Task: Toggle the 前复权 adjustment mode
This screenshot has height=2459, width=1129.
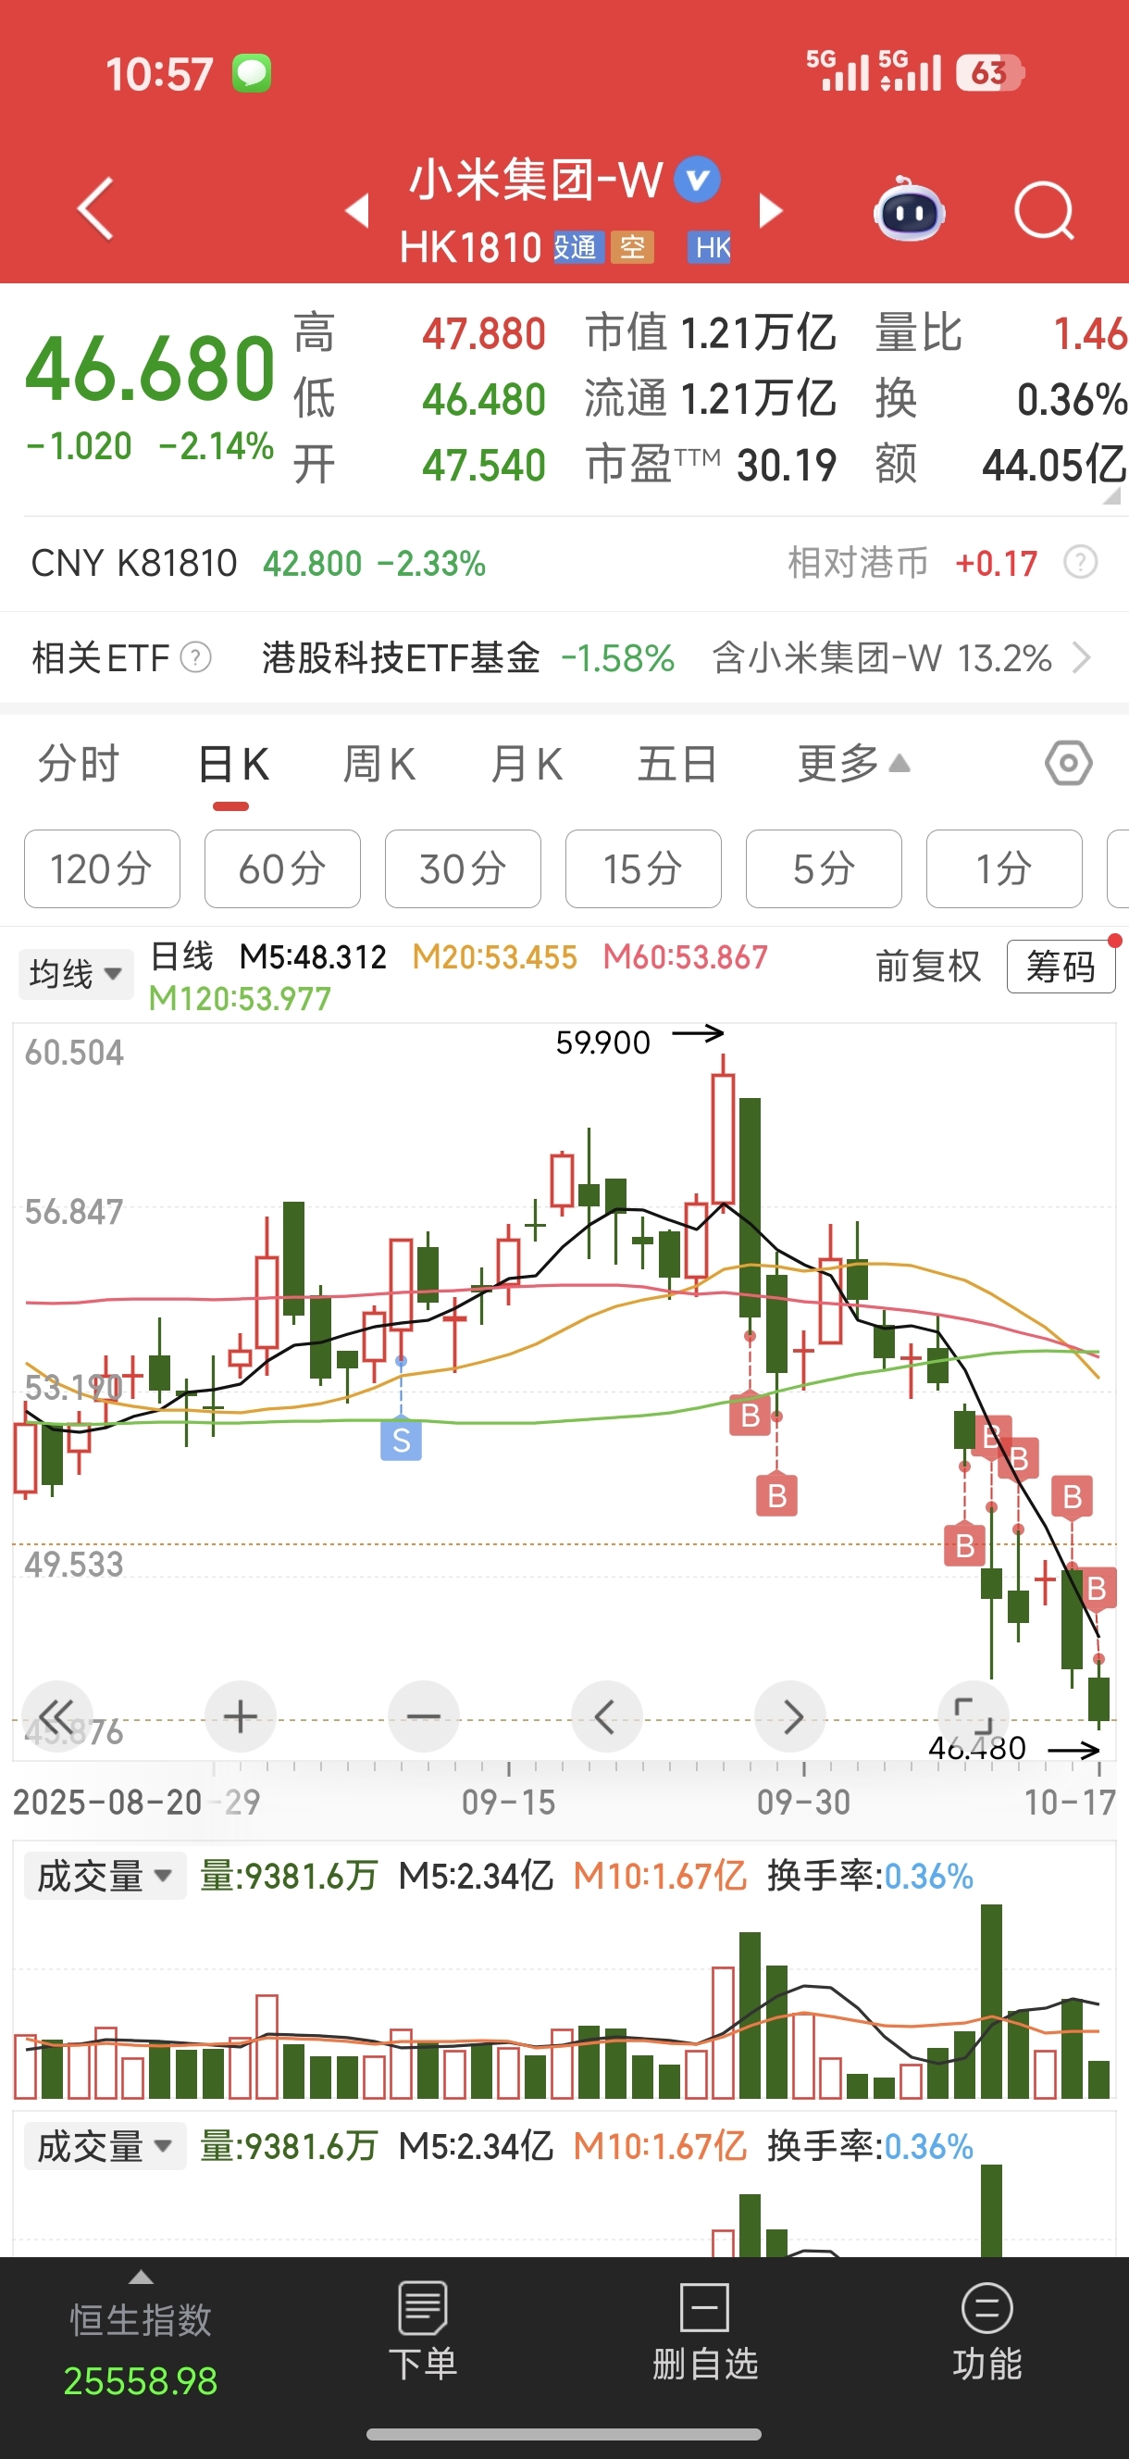Action: coord(927,967)
